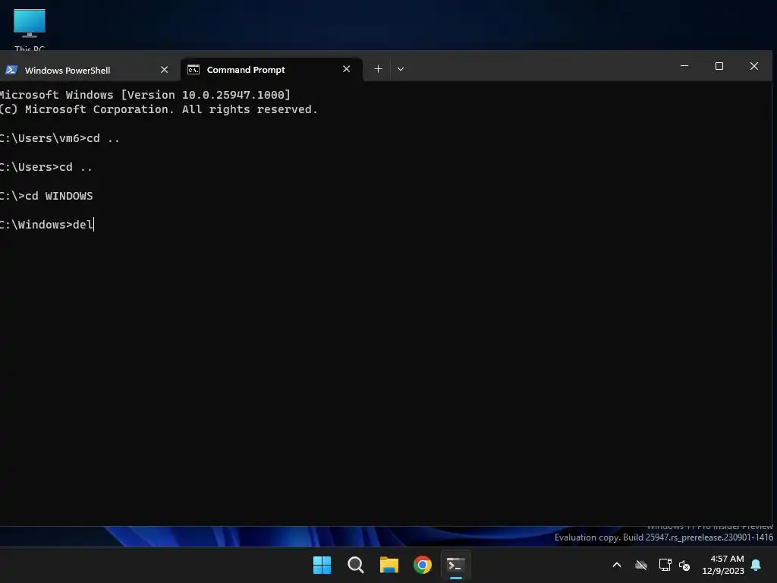
Task: Minimize the Terminal window
Action: point(684,66)
